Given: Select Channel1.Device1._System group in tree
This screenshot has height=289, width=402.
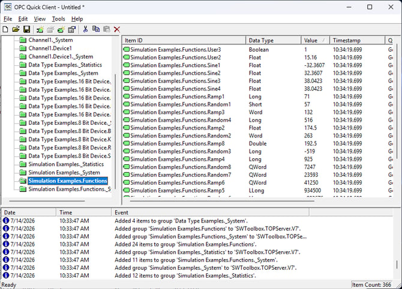Looking at the screenshot, I should point(61,56).
